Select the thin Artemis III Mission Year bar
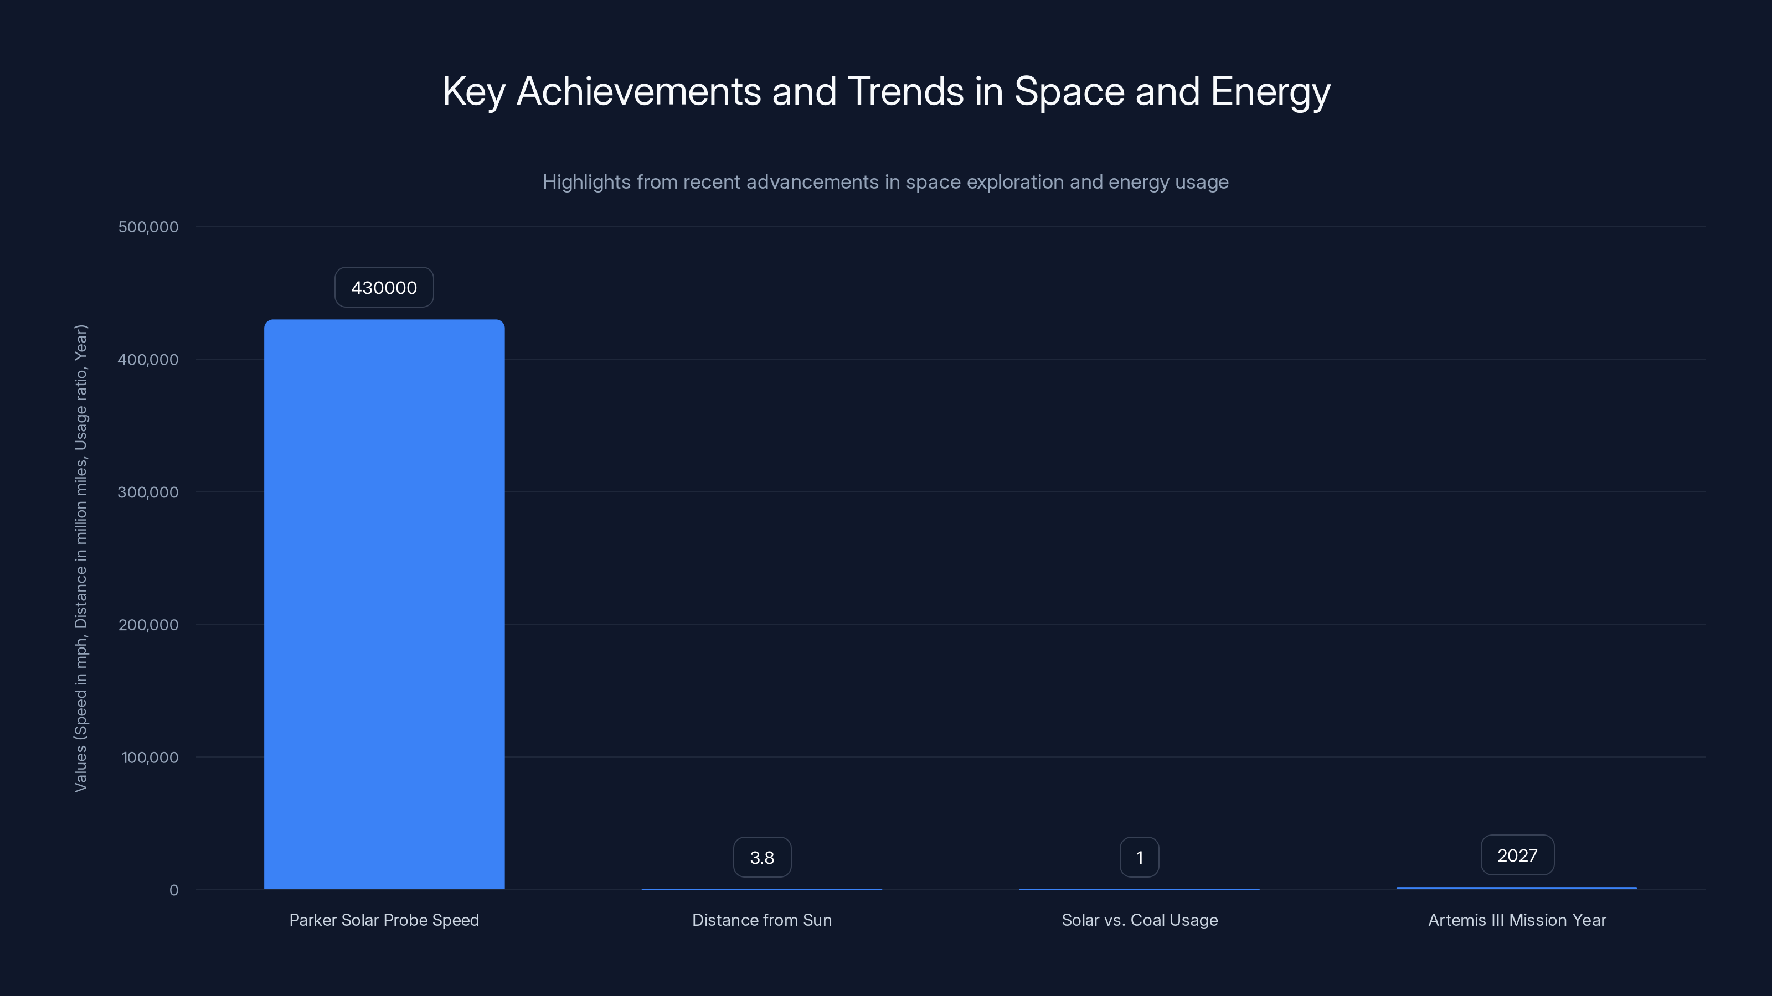Image resolution: width=1772 pixels, height=996 pixels. click(x=1517, y=888)
